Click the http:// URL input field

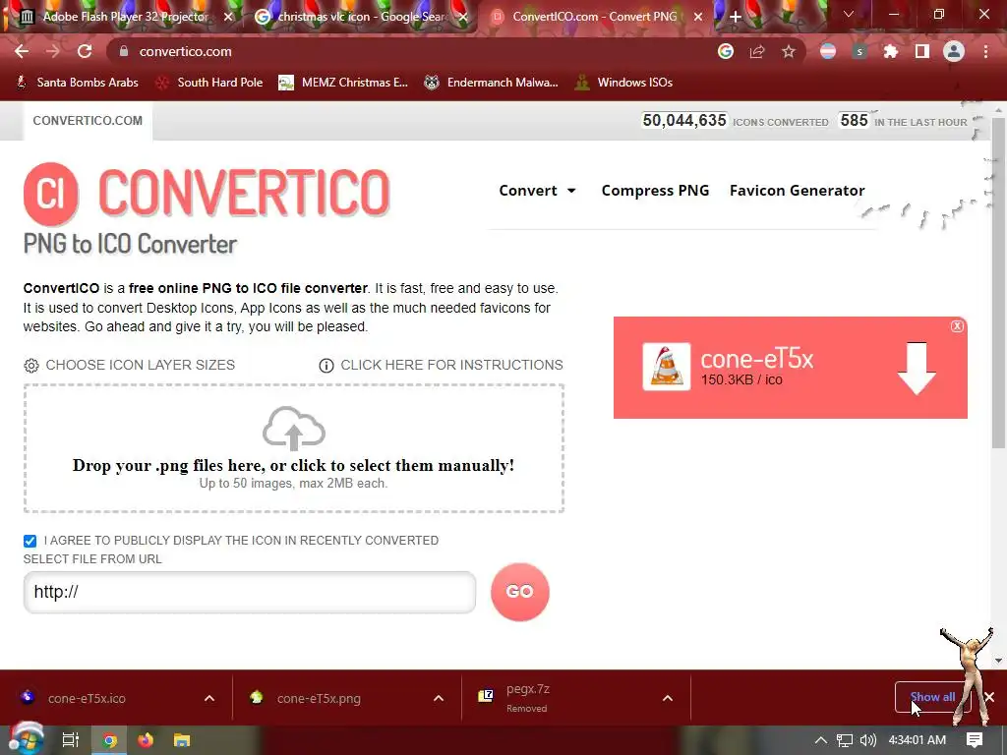(250, 592)
